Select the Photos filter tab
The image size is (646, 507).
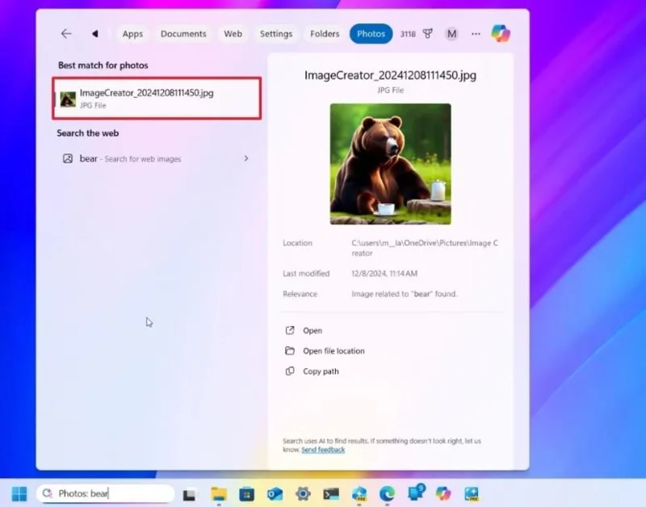coord(371,34)
